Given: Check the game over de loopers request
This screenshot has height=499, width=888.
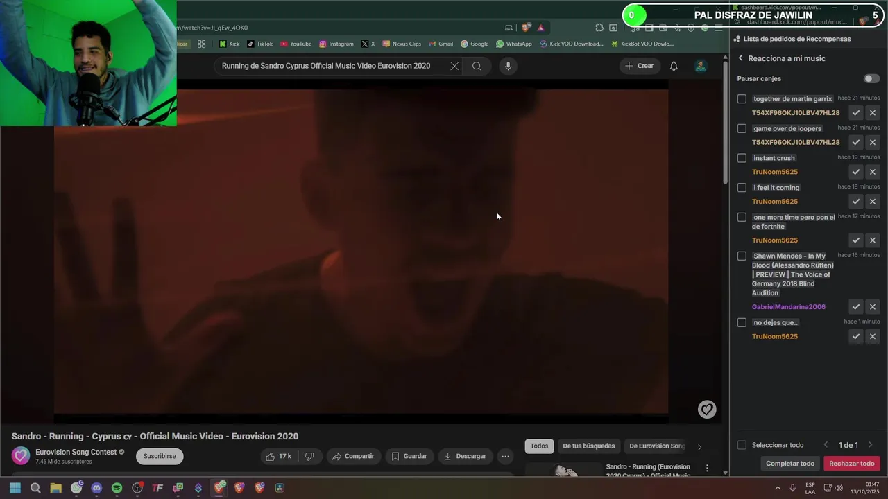Looking at the screenshot, I should coord(742,129).
